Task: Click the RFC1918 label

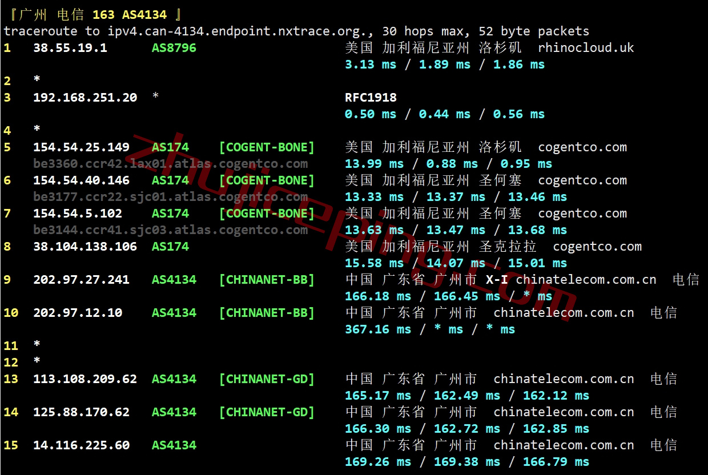Action: click(x=371, y=98)
